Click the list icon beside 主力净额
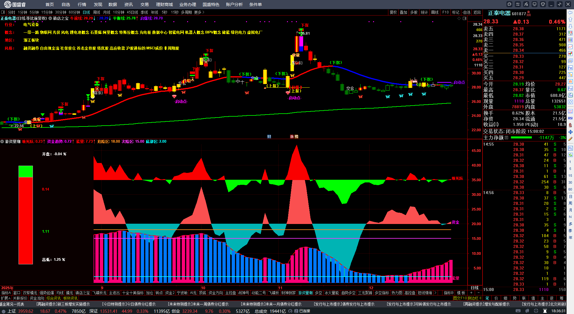This screenshot has height=314, width=574. pos(506,138)
